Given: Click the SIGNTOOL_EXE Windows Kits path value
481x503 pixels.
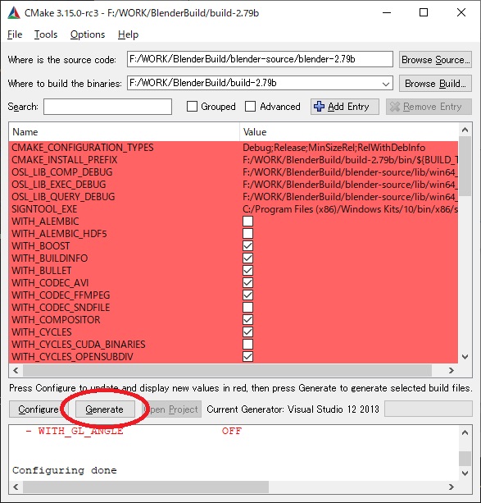Looking at the screenshot, I should coord(350,209).
